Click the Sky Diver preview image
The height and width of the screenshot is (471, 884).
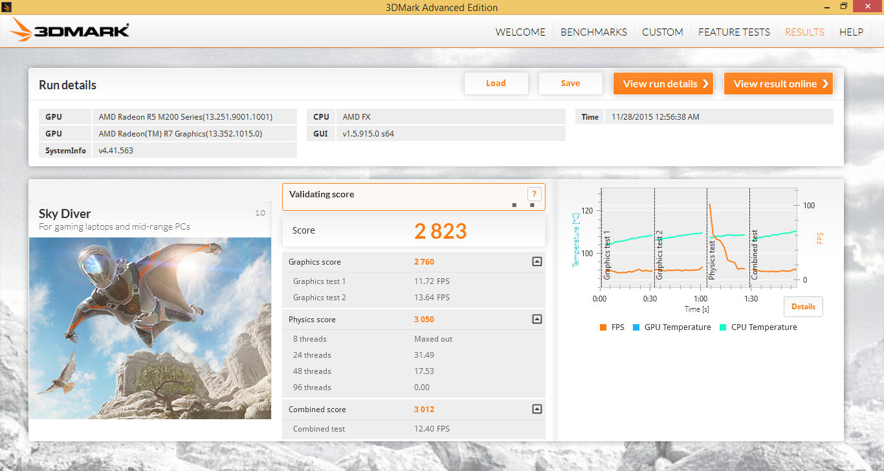[150, 328]
